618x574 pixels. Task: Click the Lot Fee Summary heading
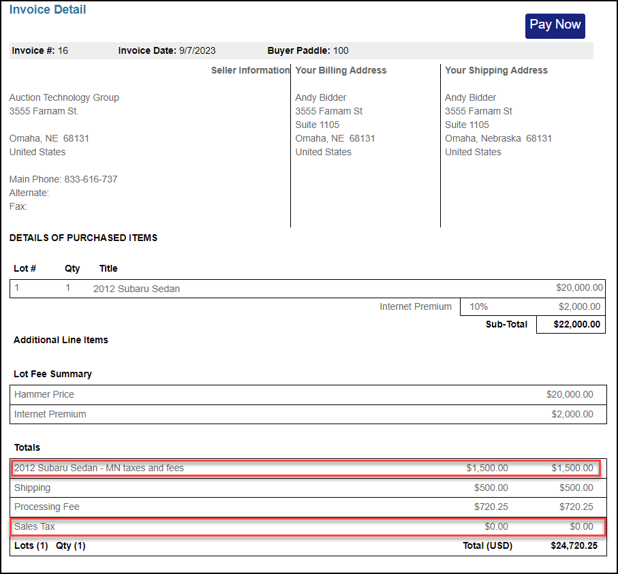(x=53, y=374)
